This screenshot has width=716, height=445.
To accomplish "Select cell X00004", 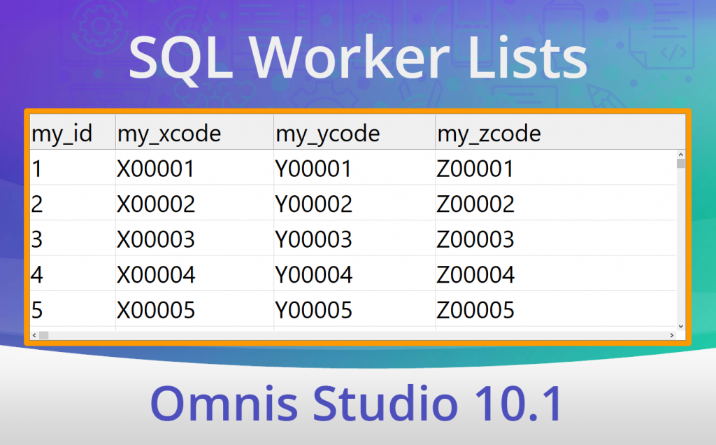I will tap(194, 274).
